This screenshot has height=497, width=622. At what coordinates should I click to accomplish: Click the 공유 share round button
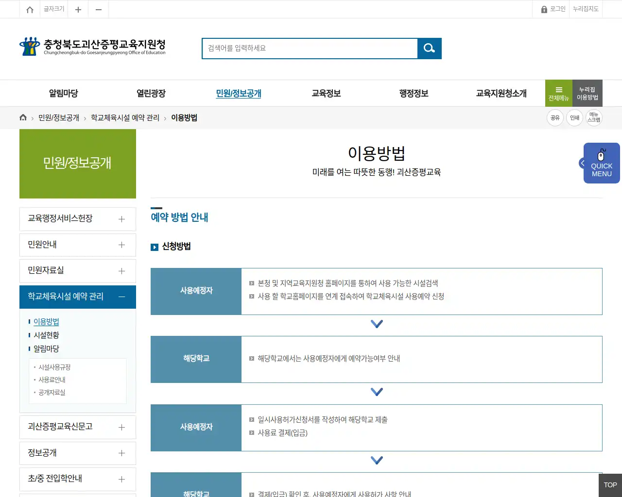point(555,118)
